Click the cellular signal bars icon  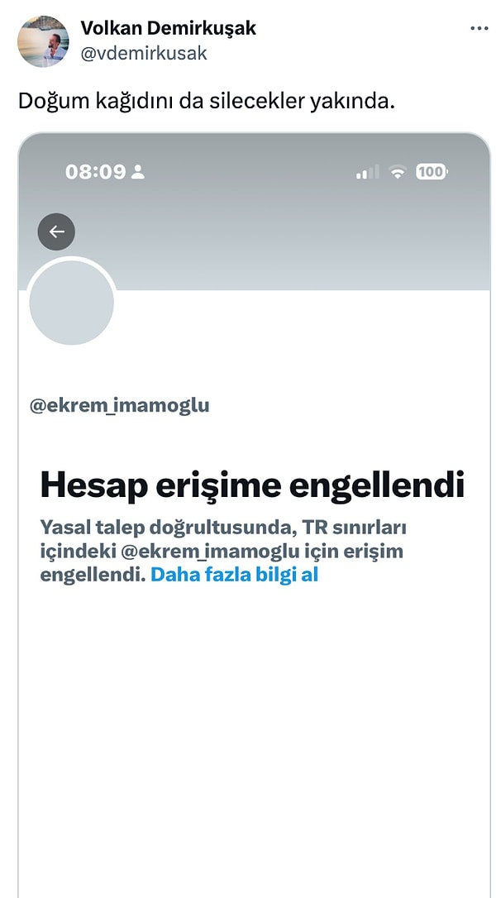tap(367, 171)
